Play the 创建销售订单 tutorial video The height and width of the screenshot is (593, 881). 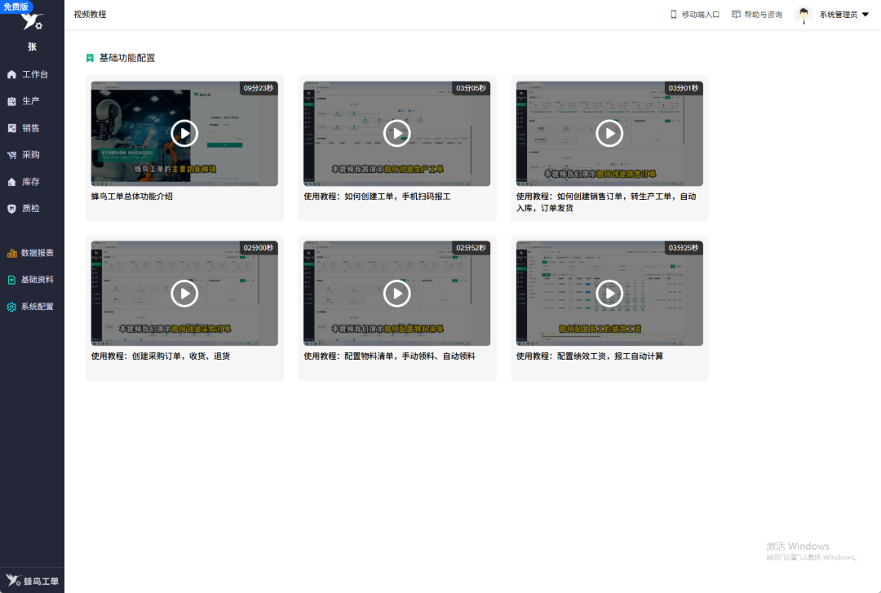pyautogui.click(x=609, y=134)
